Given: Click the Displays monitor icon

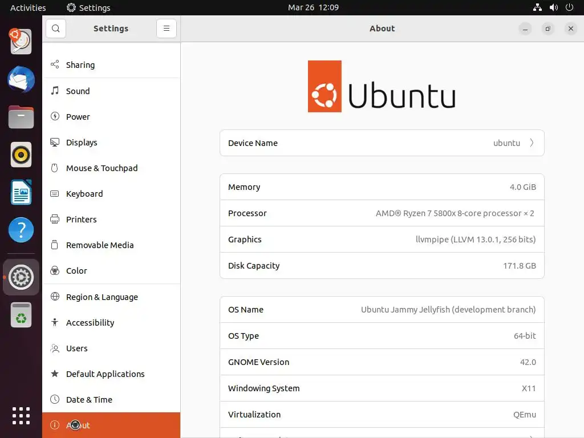Looking at the screenshot, I should click(55, 143).
